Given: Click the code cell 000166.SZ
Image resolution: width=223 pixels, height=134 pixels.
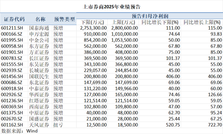Looking at the screenshot, I should (11, 34).
